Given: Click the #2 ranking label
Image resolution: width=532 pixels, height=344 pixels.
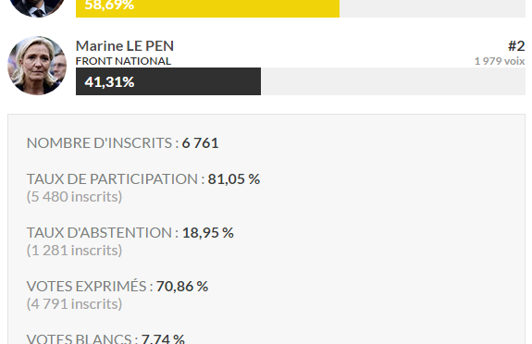Looking at the screenshot, I should point(516,46).
